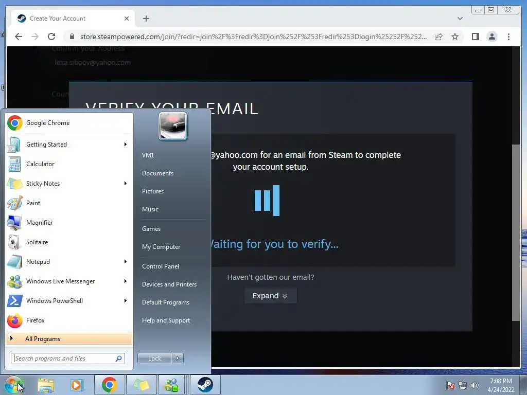527x395 pixels.
Task: Open shutdown options arrow next to Lock
Action: tap(178, 358)
